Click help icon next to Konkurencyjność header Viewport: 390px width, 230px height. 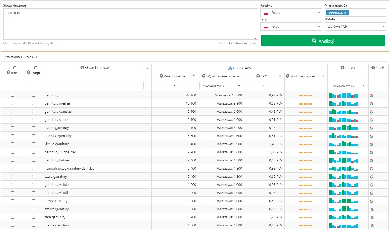point(288,76)
